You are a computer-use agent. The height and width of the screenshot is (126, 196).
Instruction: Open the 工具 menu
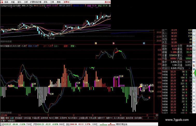tap(52, 2)
